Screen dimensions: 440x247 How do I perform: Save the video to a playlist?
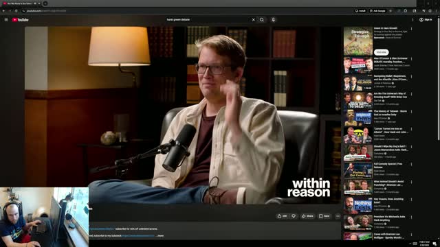point(324,216)
